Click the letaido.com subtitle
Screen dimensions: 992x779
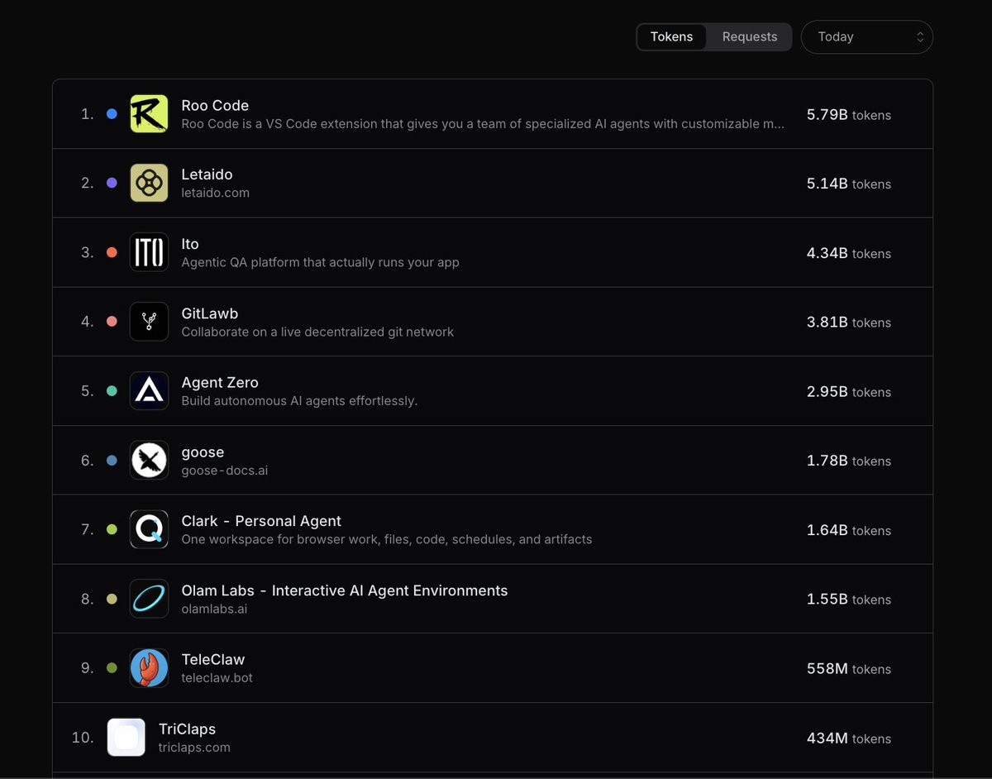[215, 193]
